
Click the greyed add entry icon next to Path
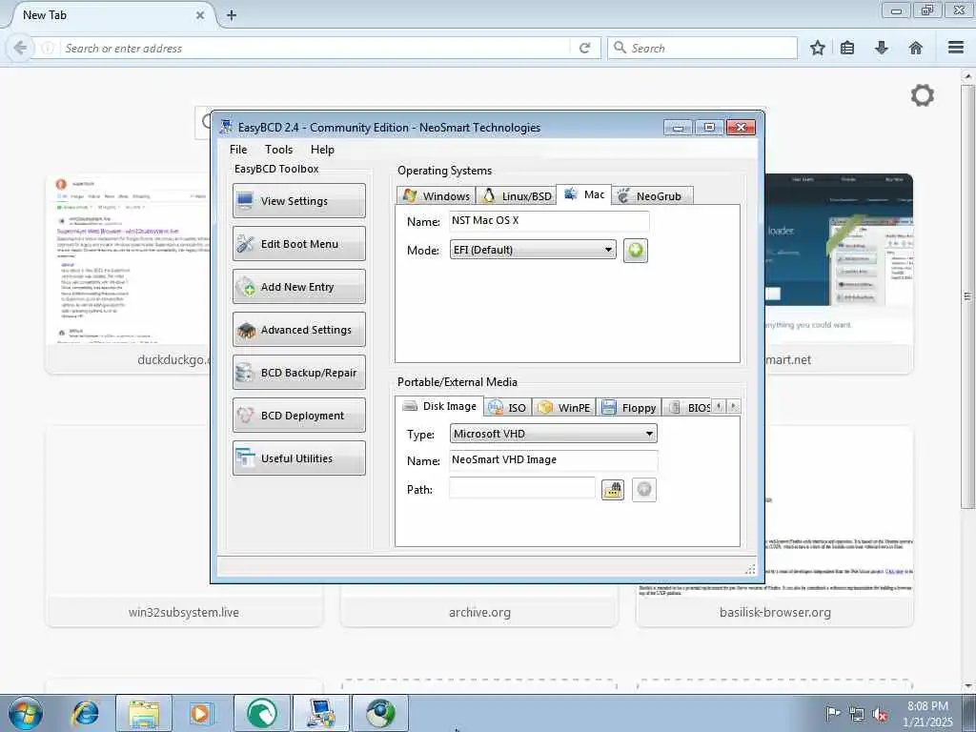(x=644, y=490)
